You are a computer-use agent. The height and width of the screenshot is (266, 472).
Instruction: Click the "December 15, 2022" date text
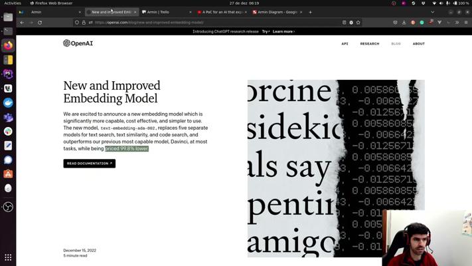point(80,250)
